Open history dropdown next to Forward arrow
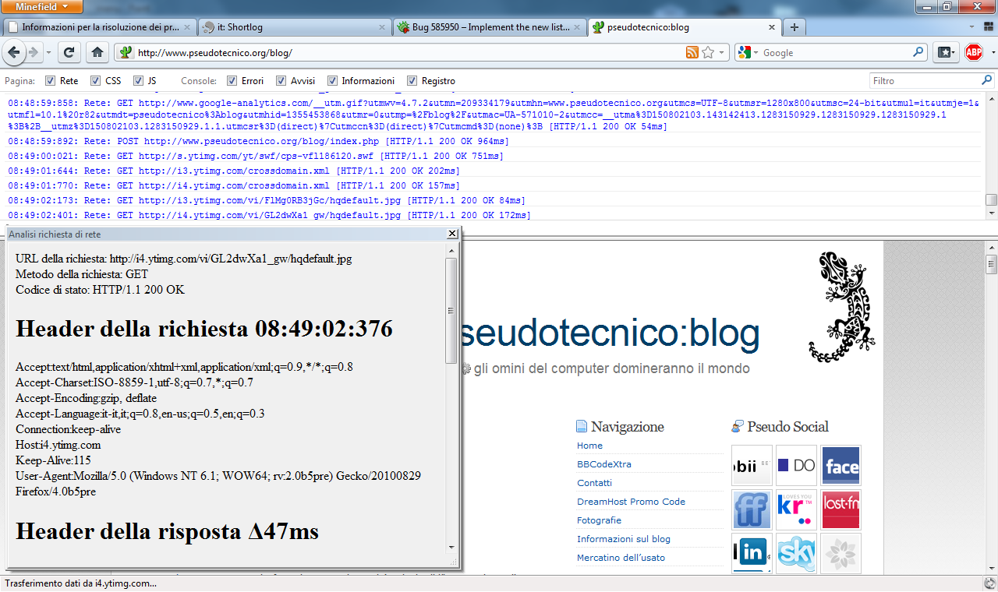 click(48, 53)
